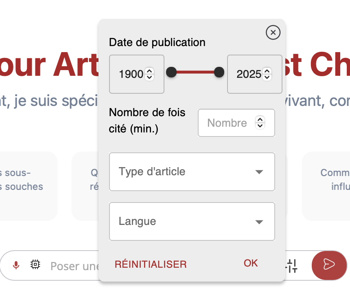Open the filters adjustment icon near send button
This screenshot has width=350, height=295.
coord(291,265)
